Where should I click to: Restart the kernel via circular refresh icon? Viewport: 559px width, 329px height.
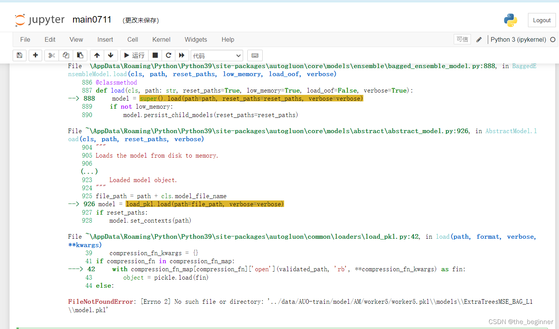pos(168,55)
